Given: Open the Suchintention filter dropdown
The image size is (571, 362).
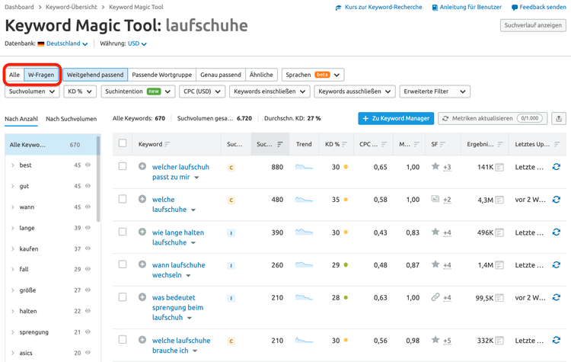Looking at the screenshot, I should [138, 91].
